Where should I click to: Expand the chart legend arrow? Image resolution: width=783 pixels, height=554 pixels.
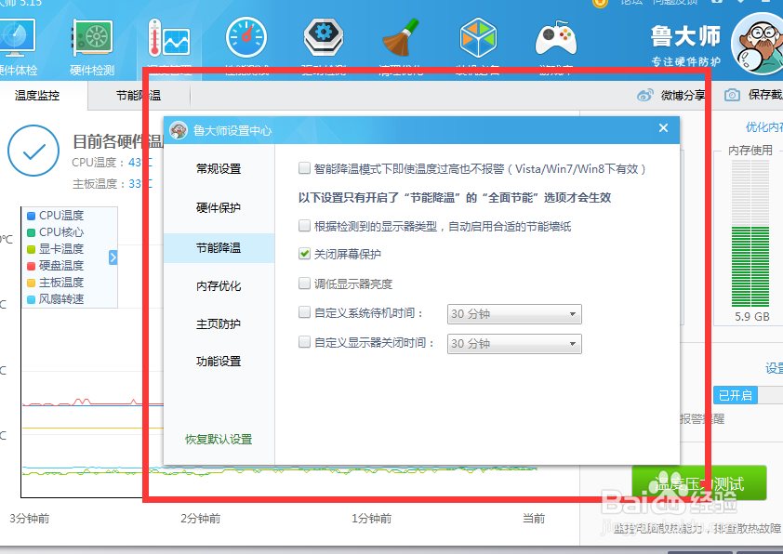[x=113, y=257]
